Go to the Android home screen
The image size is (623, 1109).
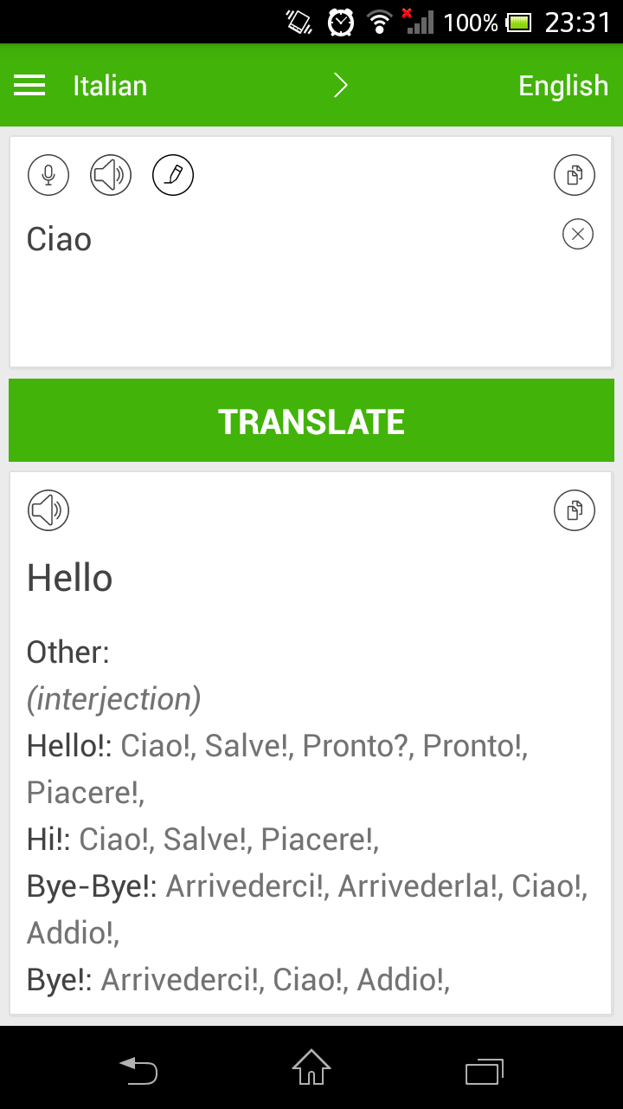point(311,1067)
